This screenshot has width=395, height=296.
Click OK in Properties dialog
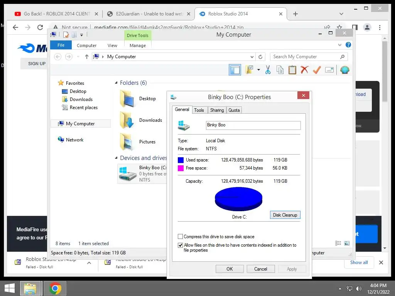pos(230,269)
